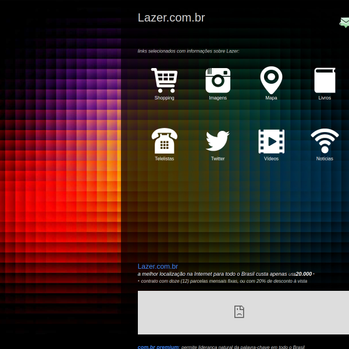Viewport: 349px width, 349px height.
Task: Open the Shopping cart icon
Action: pyautogui.click(x=164, y=80)
